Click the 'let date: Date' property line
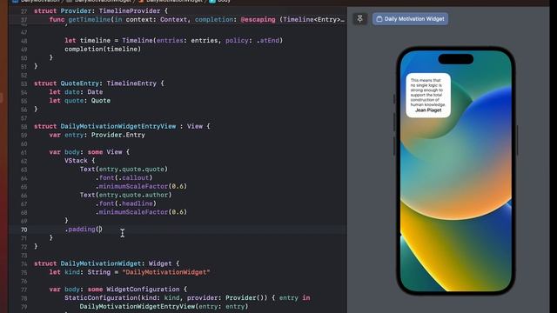The image size is (557, 313). click(76, 92)
